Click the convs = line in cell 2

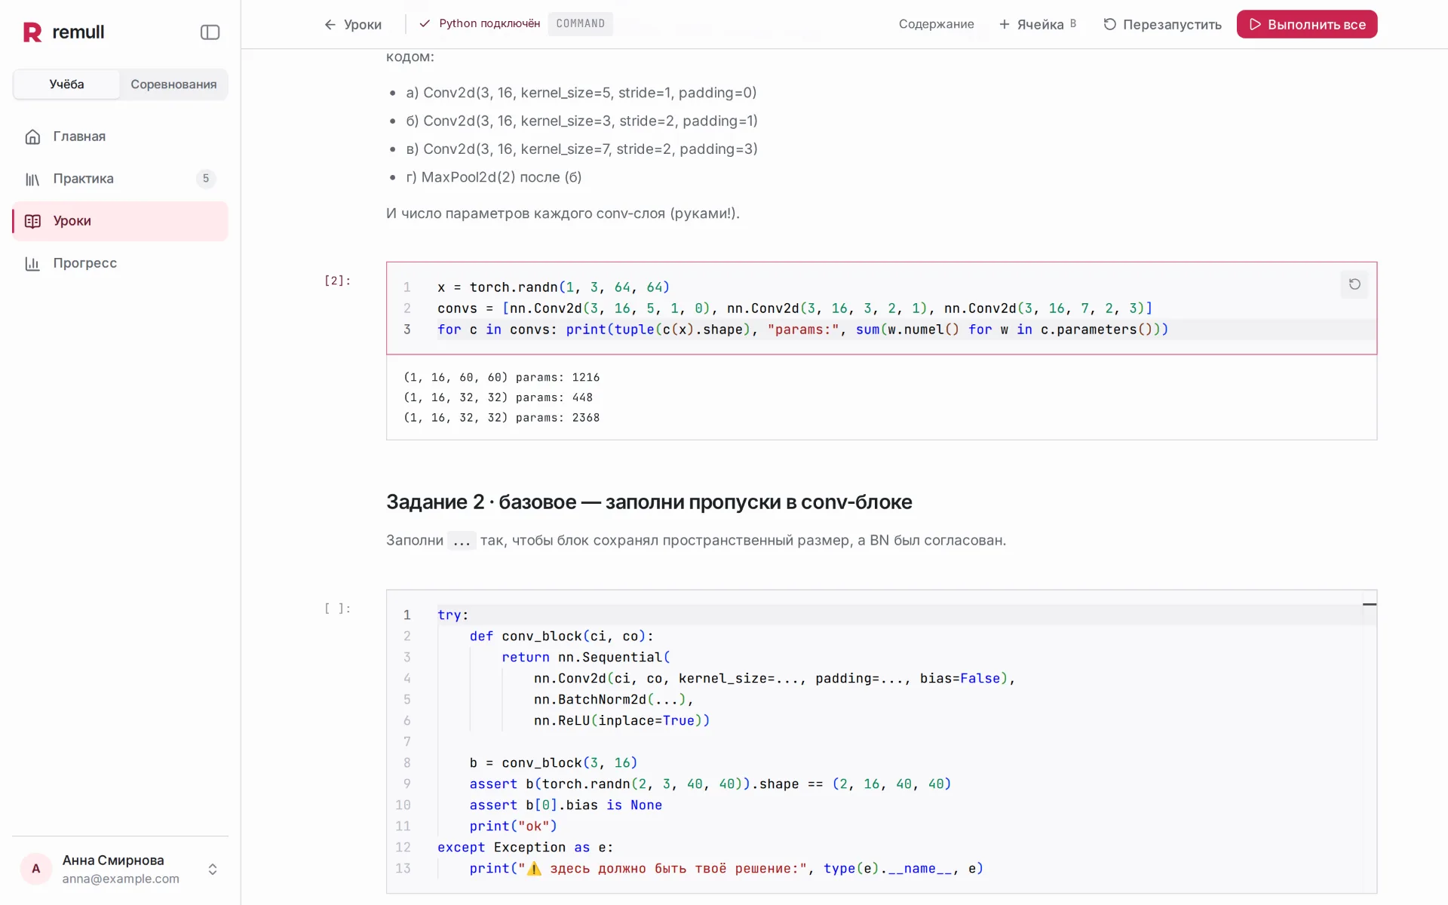795,308
